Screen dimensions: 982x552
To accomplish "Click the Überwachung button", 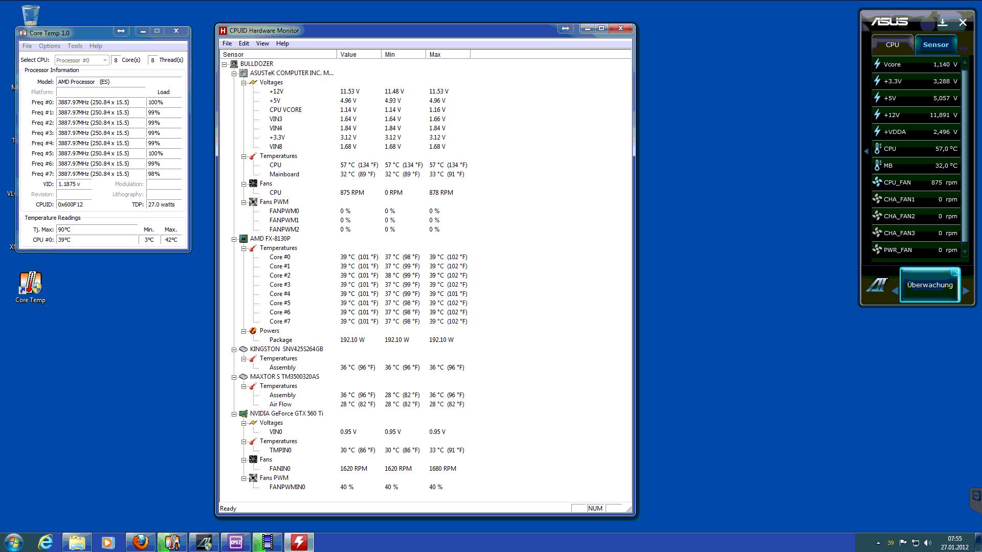I will click(929, 285).
